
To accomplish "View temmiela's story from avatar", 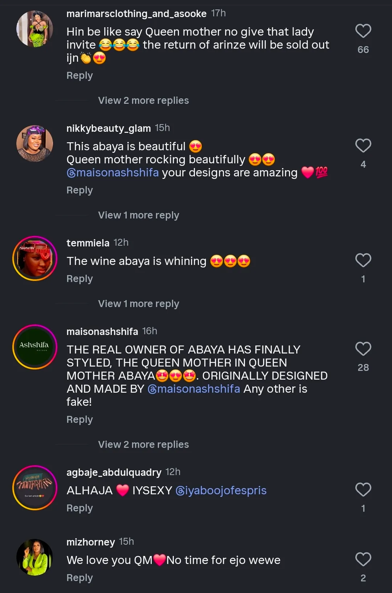I will (x=35, y=258).
